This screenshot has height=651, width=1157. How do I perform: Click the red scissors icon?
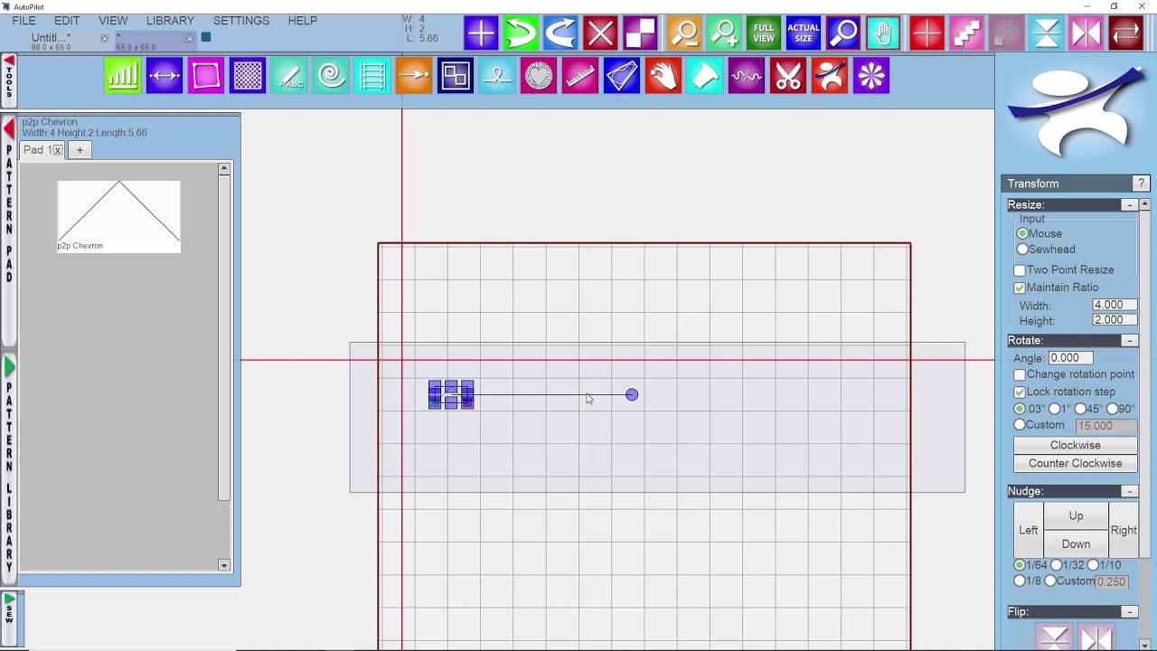coord(788,76)
